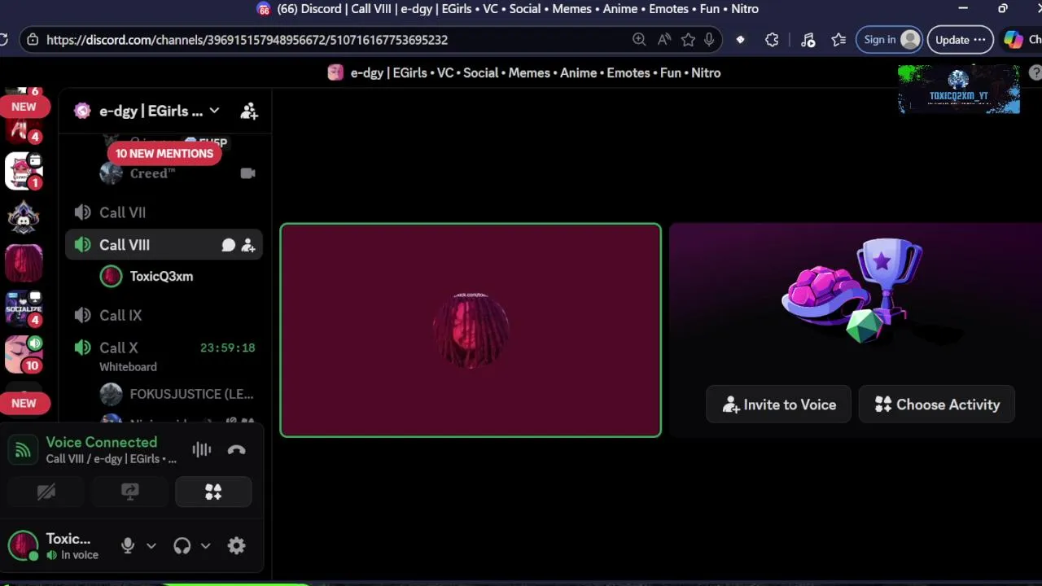Join the Call X voice channel

click(x=118, y=348)
